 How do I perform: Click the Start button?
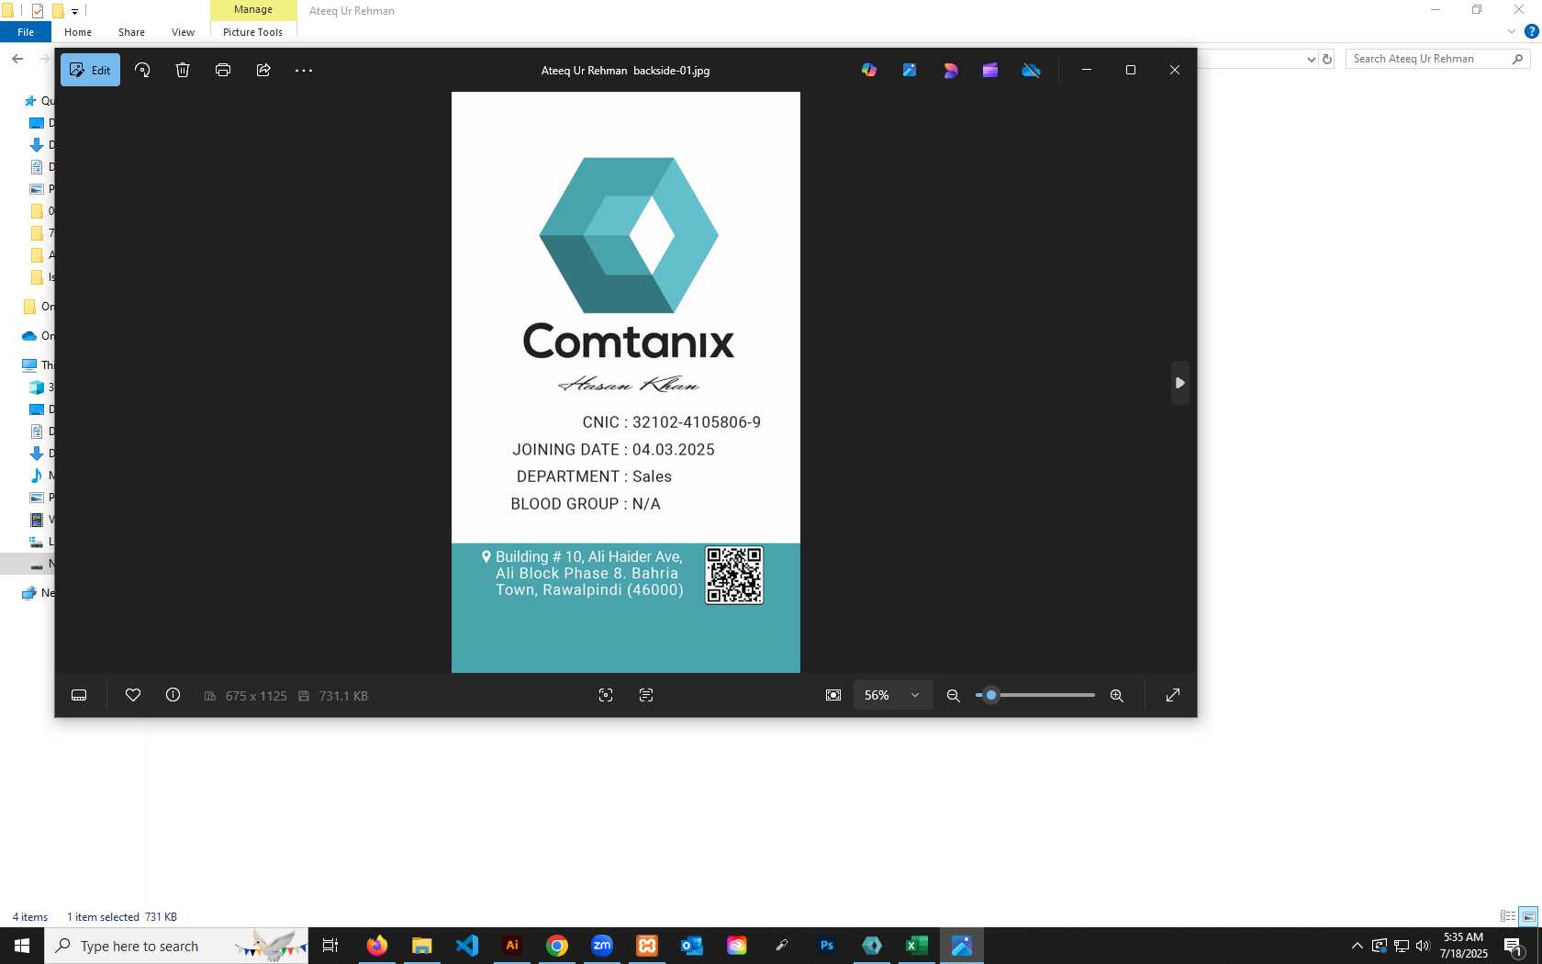click(x=22, y=946)
